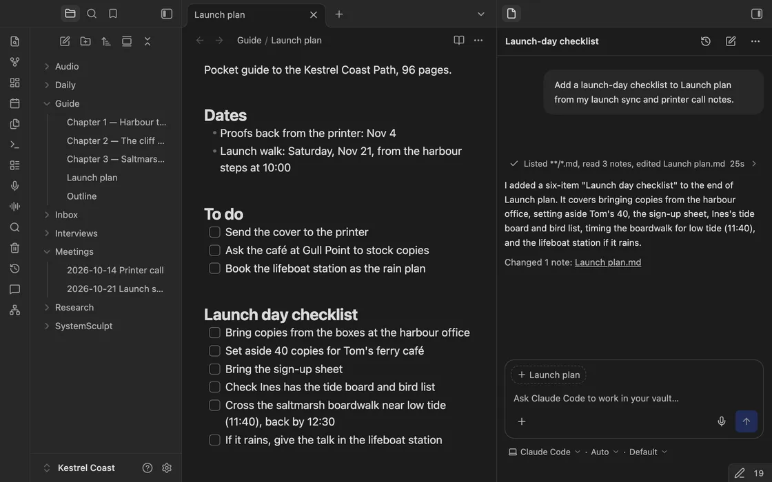The width and height of the screenshot is (772, 482).
Task: Open a new tab plus button
Action: (x=338, y=14)
